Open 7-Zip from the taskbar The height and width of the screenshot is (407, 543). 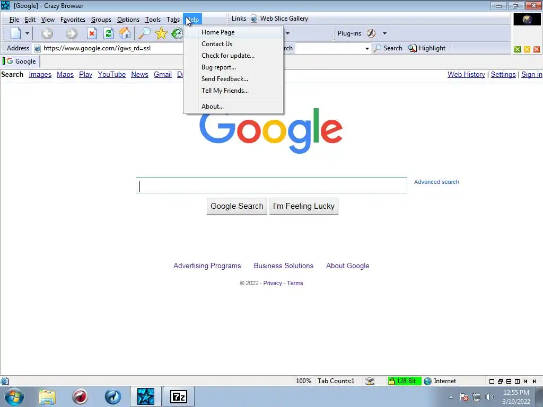pyautogui.click(x=179, y=396)
